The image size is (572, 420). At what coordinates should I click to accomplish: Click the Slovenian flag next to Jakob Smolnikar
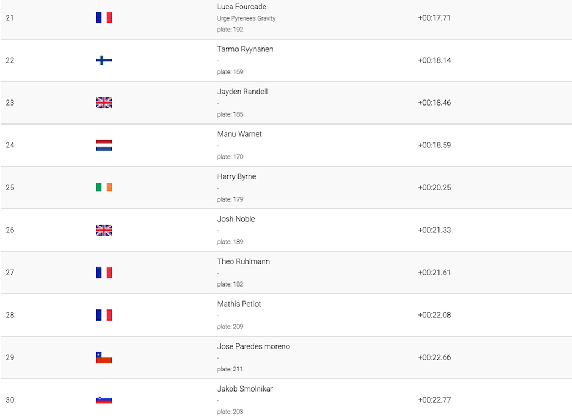[x=103, y=400]
